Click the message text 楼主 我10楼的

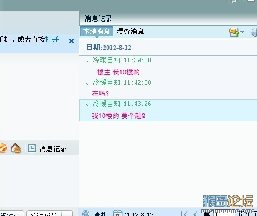pyautogui.click(x=118, y=72)
